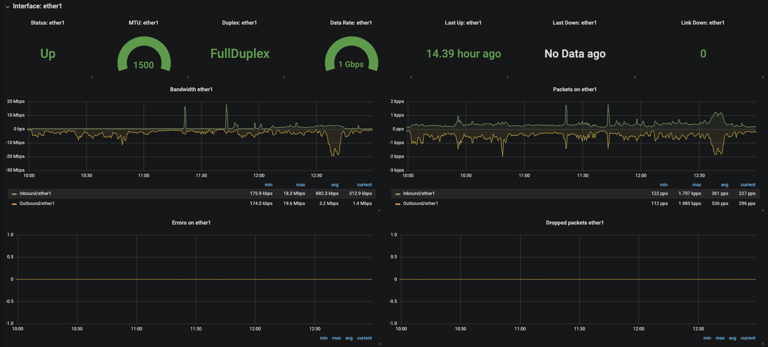Click Inbound max value "18.3 Mbps"
Viewport: 768px width, 347px height.
pos(294,193)
